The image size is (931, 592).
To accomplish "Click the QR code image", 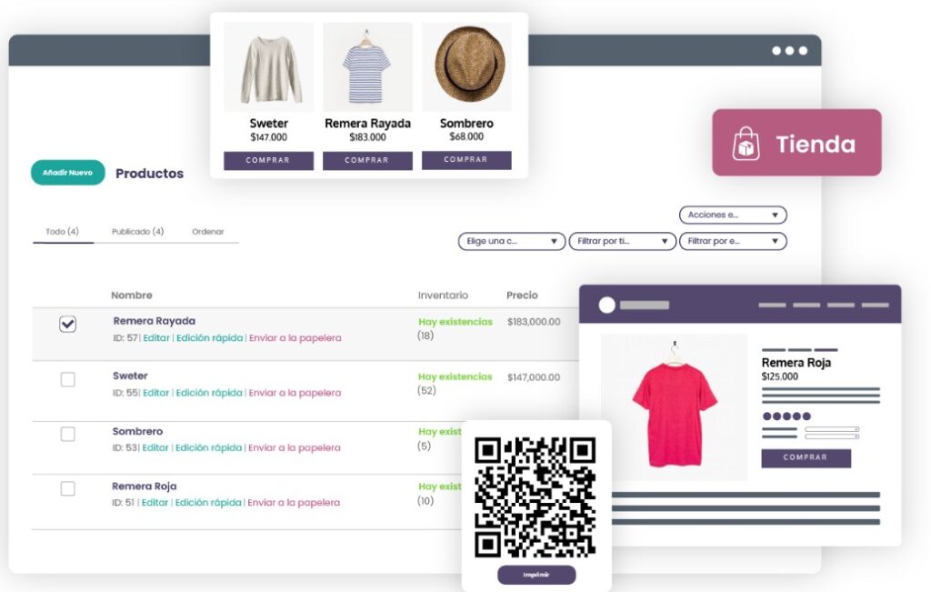I will (x=535, y=497).
